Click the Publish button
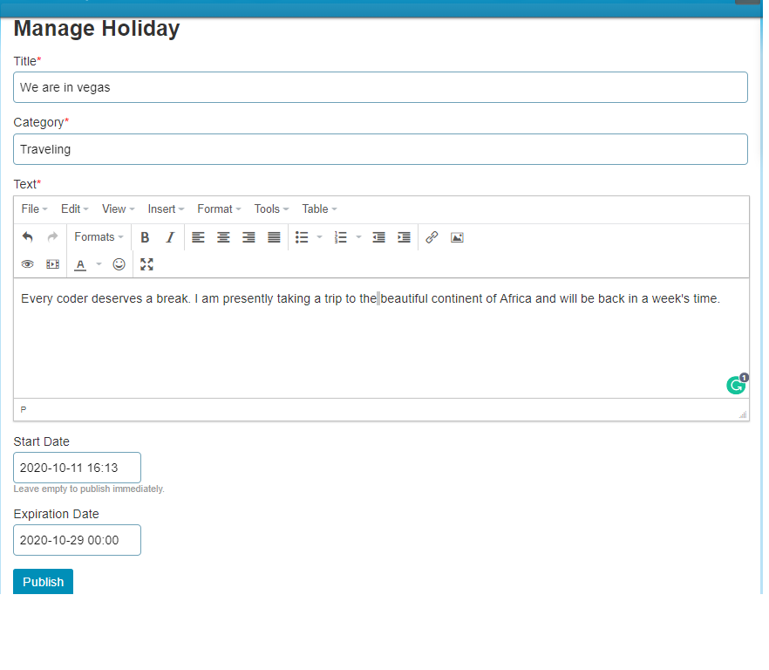Viewport: 769px width, 670px height. (x=44, y=582)
